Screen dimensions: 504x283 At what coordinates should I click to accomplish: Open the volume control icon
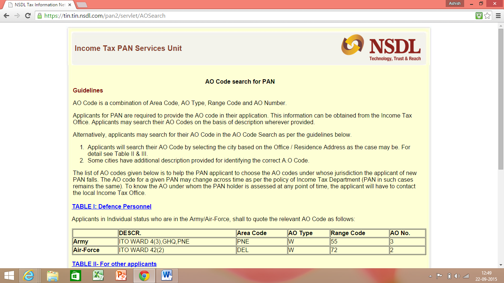click(x=457, y=276)
